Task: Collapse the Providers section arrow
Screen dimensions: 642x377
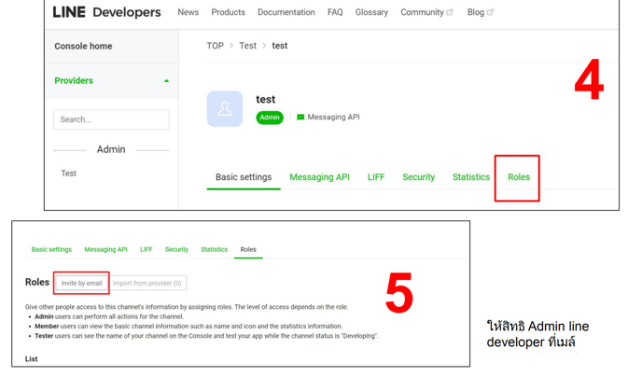Action: [166, 81]
